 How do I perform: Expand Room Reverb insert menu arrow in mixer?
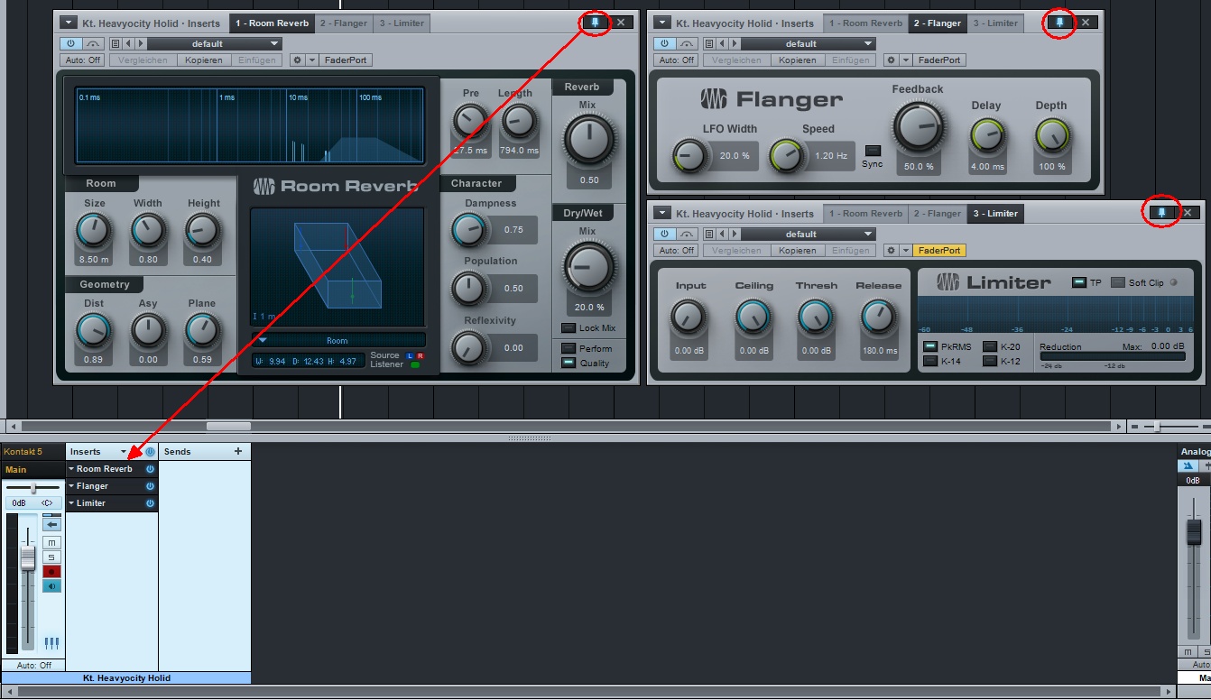(x=71, y=469)
